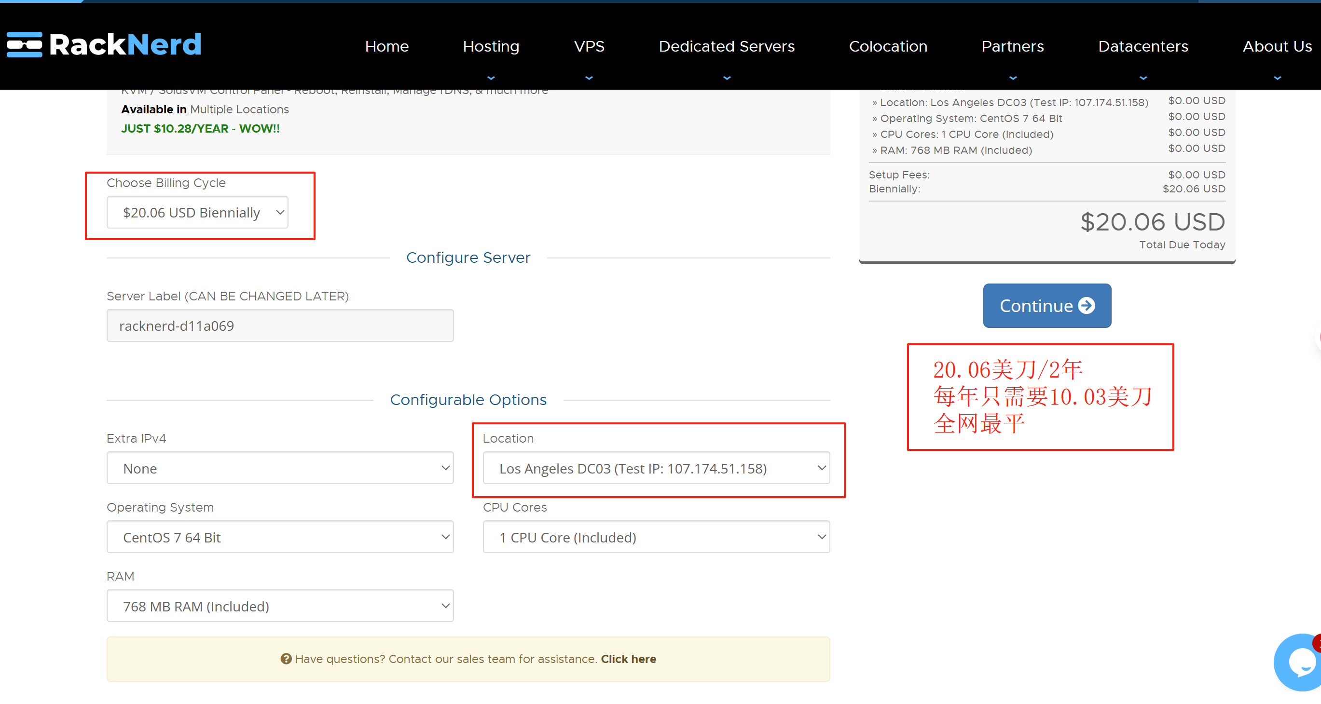1321x704 pixels.
Task: Click the RackNerd logo
Action: pos(104,44)
